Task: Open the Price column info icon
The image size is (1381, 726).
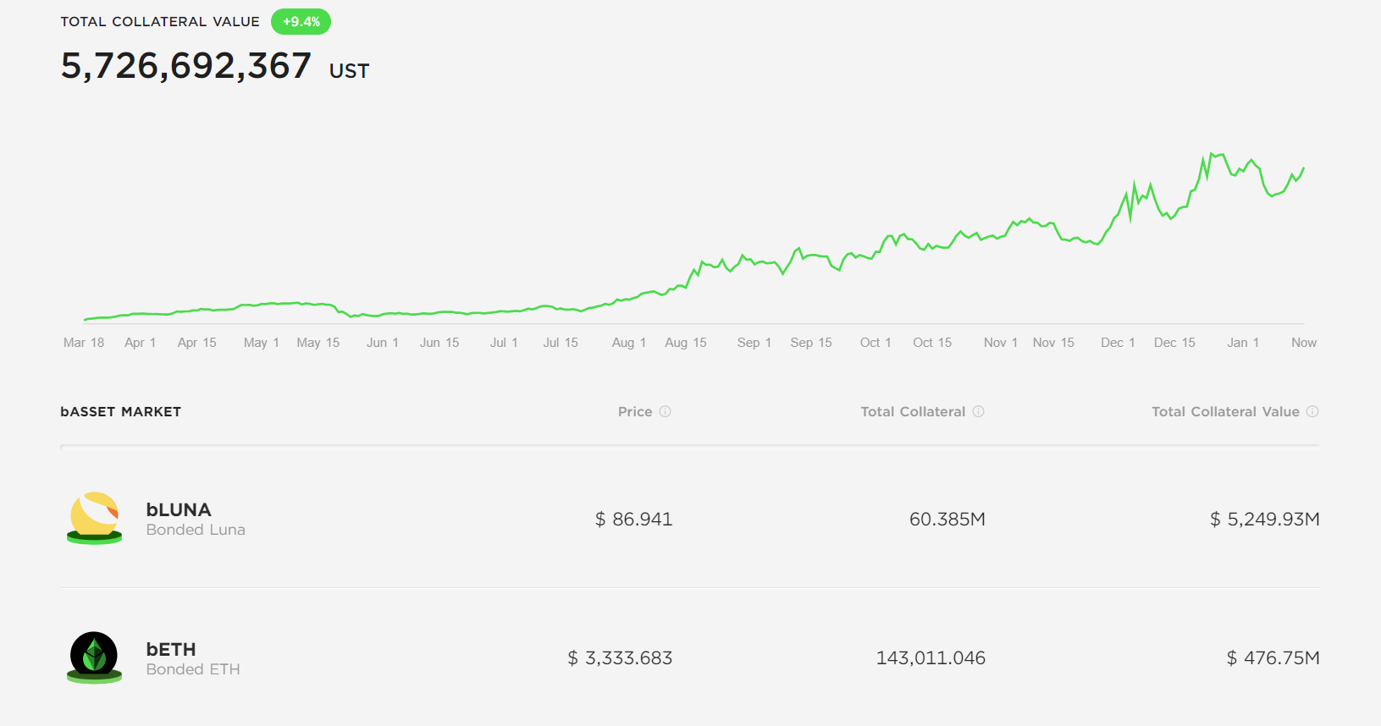Action: (x=665, y=411)
